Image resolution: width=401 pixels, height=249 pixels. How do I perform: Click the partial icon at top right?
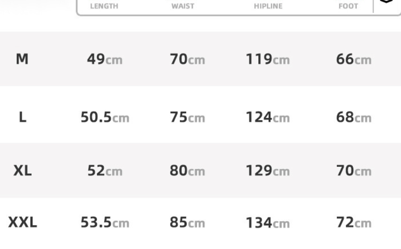click(x=386, y=1)
